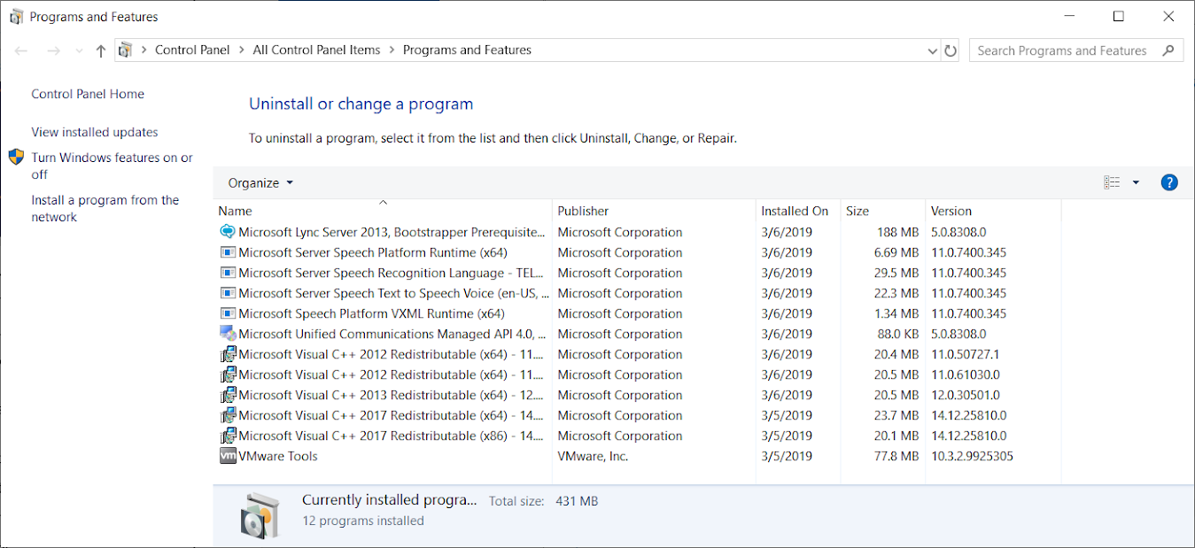
Task: Open the recent locations dropdown arrow
Action: pyautogui.click(x=79, y=50)
